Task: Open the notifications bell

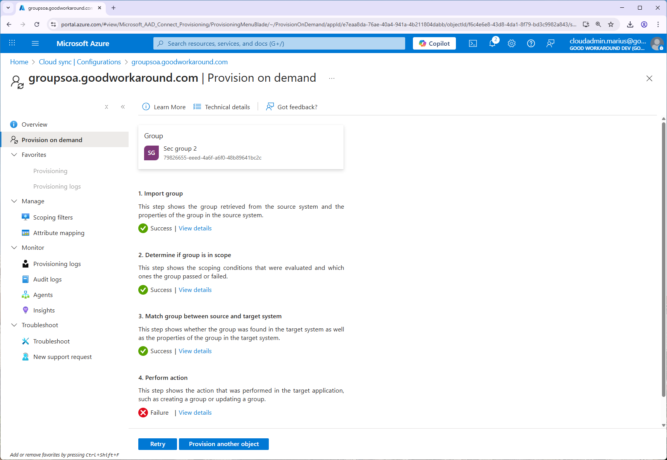Action: [x=492, y=43]
